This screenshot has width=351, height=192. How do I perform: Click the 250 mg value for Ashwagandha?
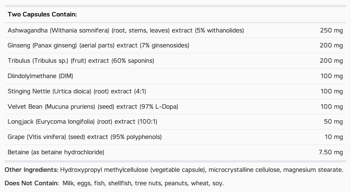(331, 30)
